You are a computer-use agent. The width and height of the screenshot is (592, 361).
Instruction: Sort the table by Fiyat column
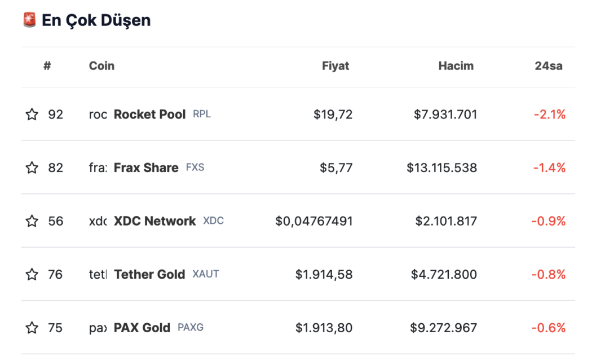point(335,65)
